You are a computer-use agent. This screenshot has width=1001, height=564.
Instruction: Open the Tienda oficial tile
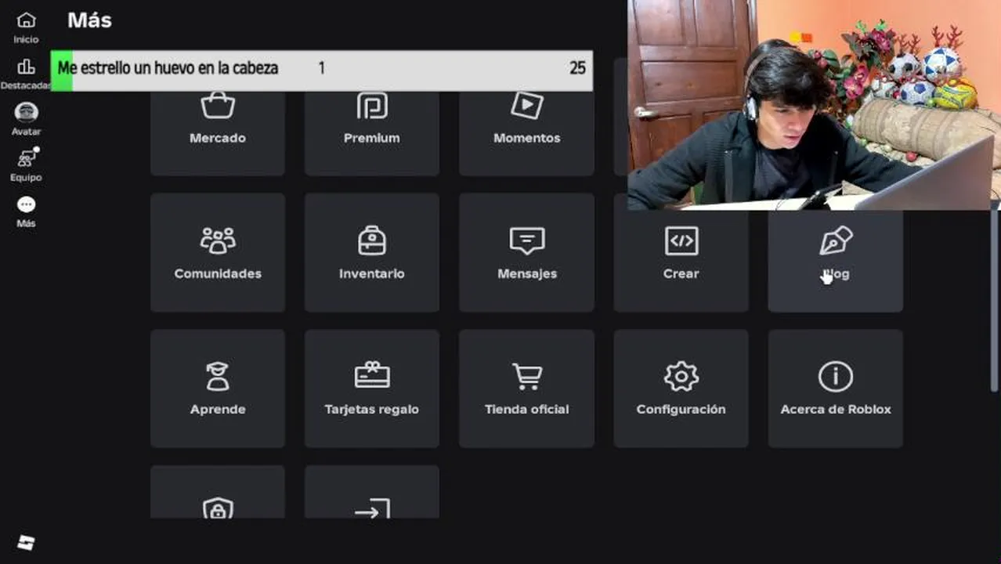(526, 389)
